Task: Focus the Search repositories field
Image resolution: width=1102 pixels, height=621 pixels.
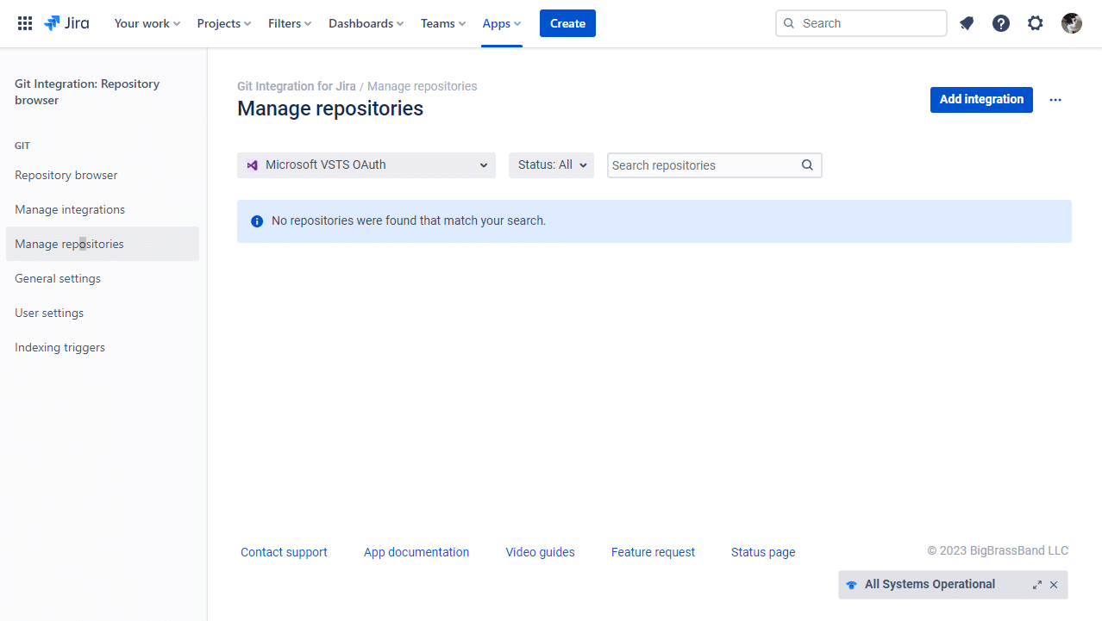Action: [702, 165]
